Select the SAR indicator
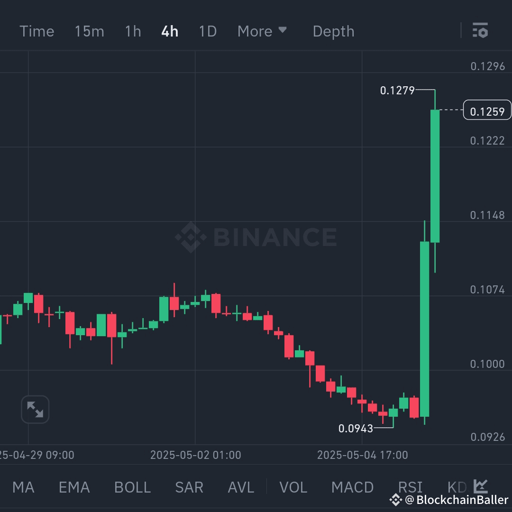The height and width of the screenshot is (512, 512). (x=189, y=487)
